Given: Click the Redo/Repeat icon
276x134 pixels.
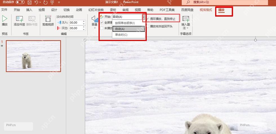Looking at the screenshot, I should pyautogui.click(x=45, y=2).
